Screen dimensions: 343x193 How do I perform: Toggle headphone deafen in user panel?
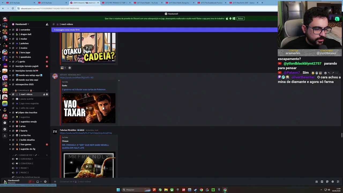[x=38, y=181]
